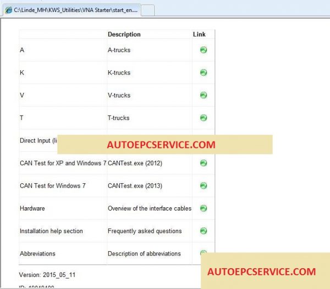Click the 'K' row label
This screenshot has width=330, height=289.
[22, 72]
